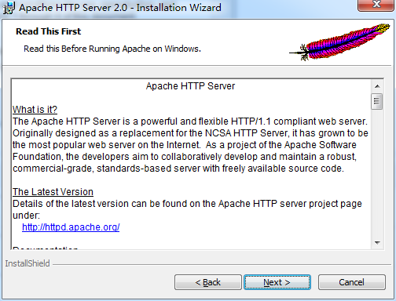Image resolution: width=396 pixels, height=301 pixels.
Task: Click the line starting 'commercial-grade, standards-based server'
Action: click(178, 169)
